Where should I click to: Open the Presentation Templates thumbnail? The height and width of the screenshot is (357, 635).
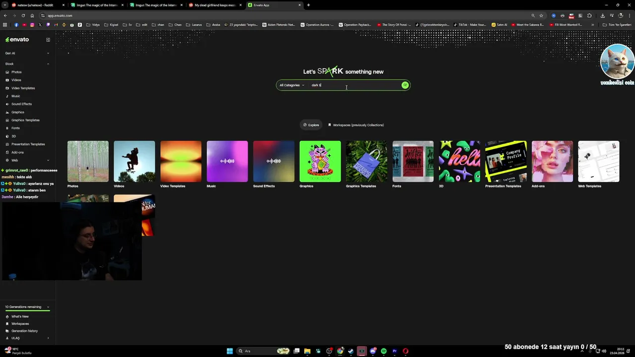coord(506,161)
